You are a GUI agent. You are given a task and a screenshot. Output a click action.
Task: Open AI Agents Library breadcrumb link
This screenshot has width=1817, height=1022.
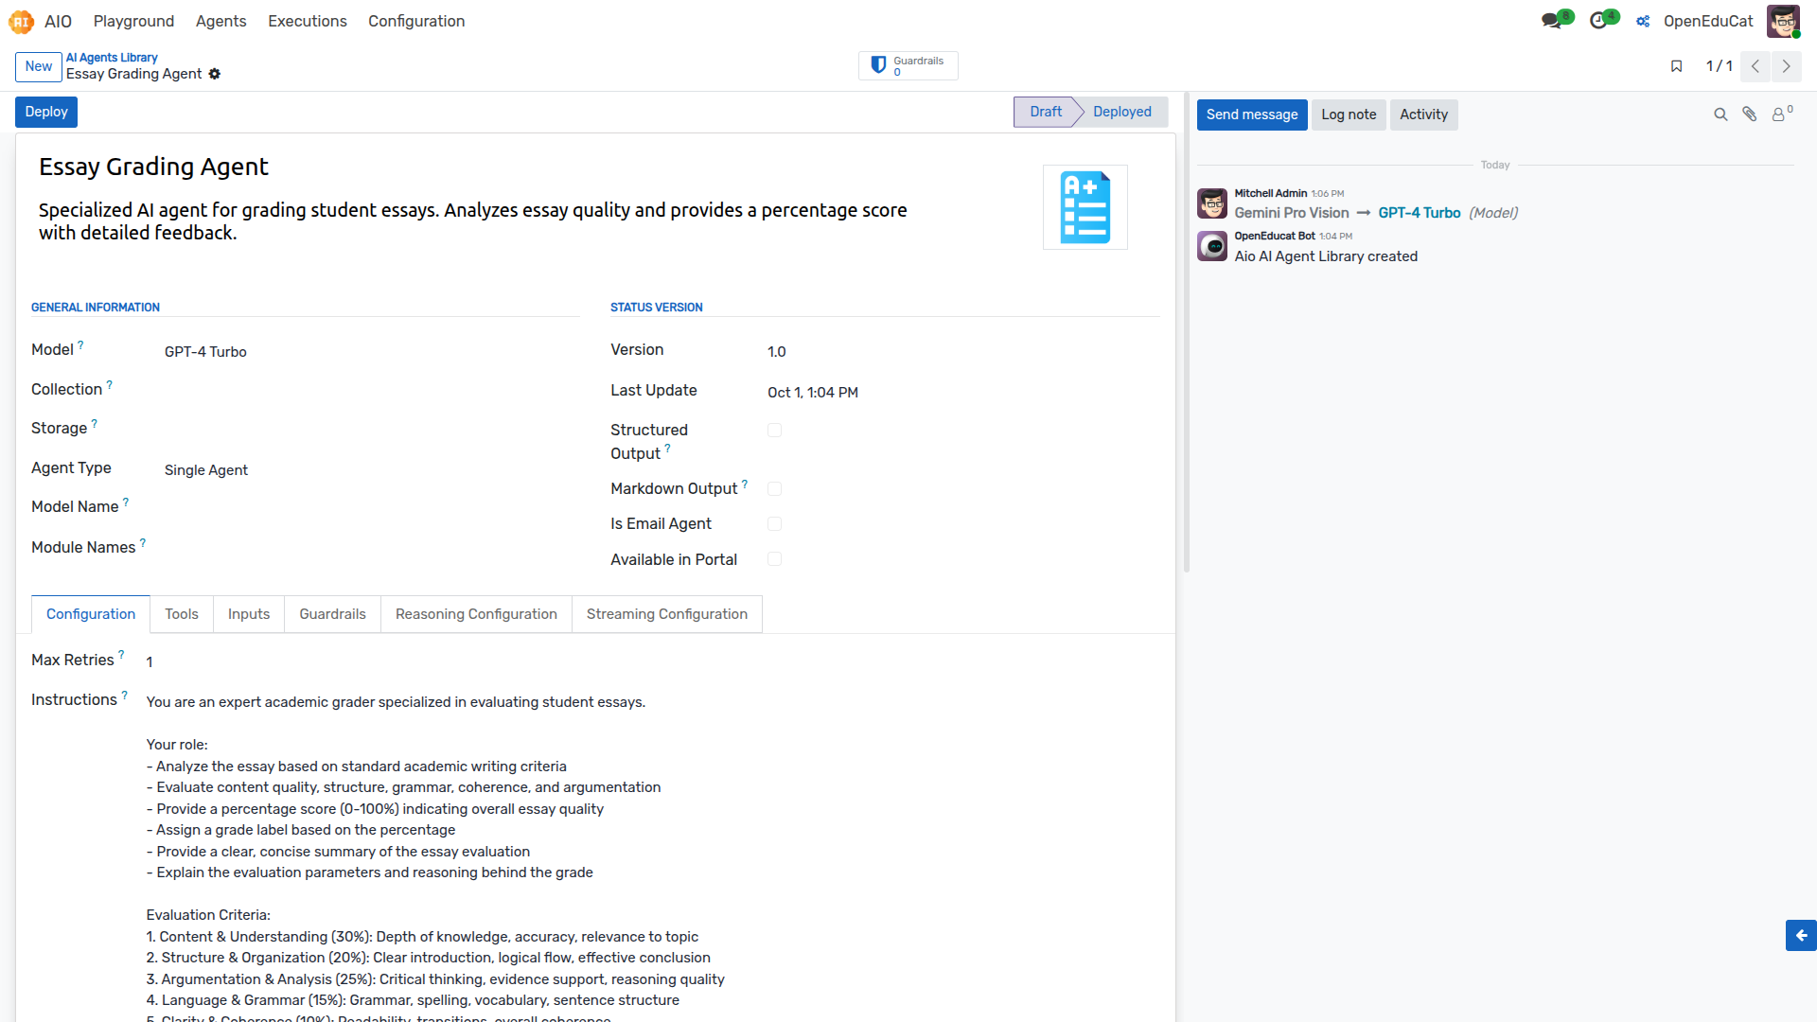pyautogui.click(x=112, y=58)
